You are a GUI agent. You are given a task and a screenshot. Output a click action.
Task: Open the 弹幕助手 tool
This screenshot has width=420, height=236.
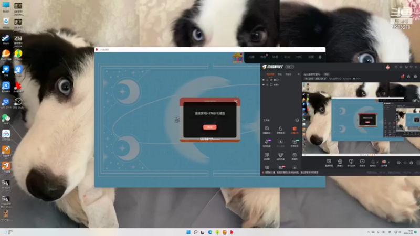267,130
